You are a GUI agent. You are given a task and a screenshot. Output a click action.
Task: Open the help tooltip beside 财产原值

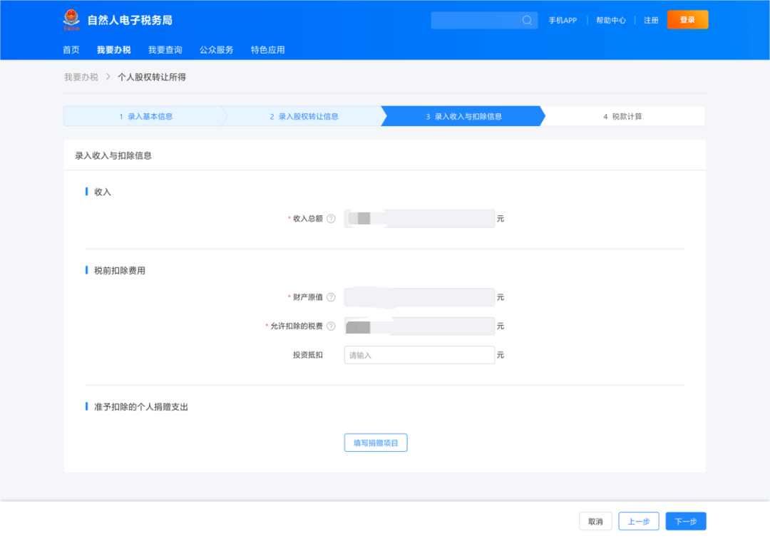click(332, 297)
